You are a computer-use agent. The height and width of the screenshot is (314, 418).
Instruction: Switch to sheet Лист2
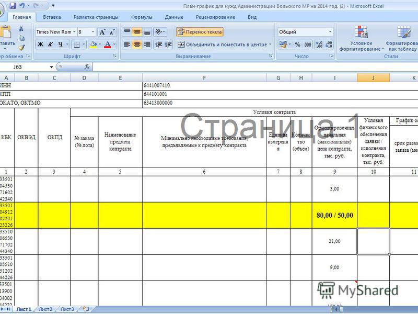pos(45,309)
